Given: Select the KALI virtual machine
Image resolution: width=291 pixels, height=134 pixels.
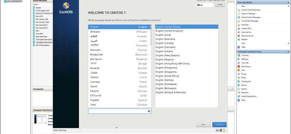Looking at the screenshot, I should (37, 31).
